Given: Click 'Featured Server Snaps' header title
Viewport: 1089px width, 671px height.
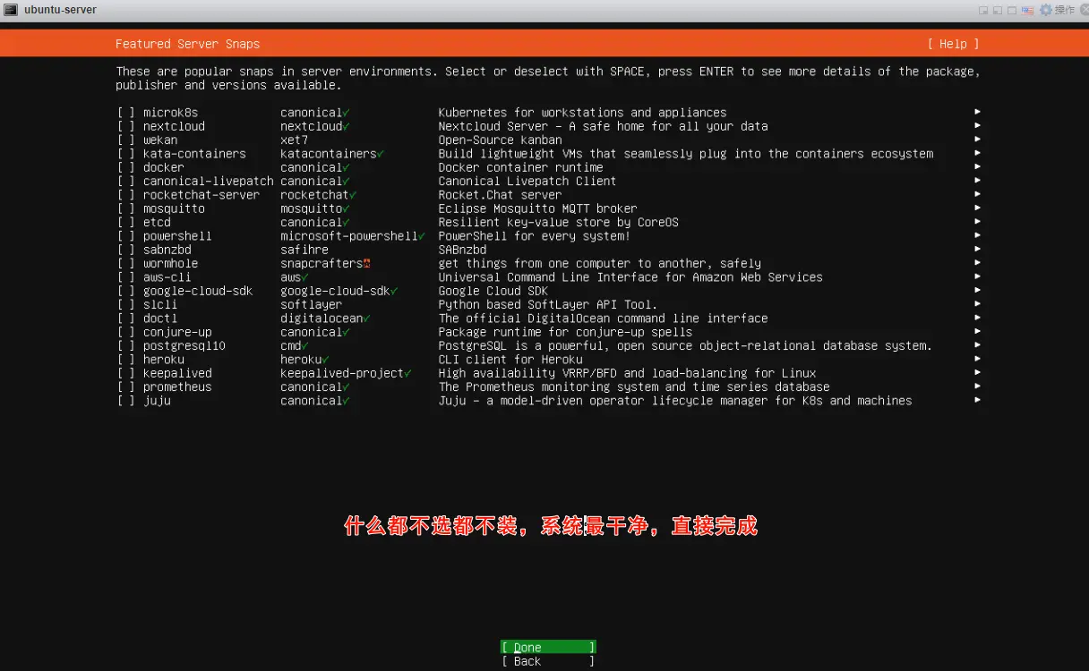Looking at the screenshot, I should pyautogui.click(x=187, y=44).
